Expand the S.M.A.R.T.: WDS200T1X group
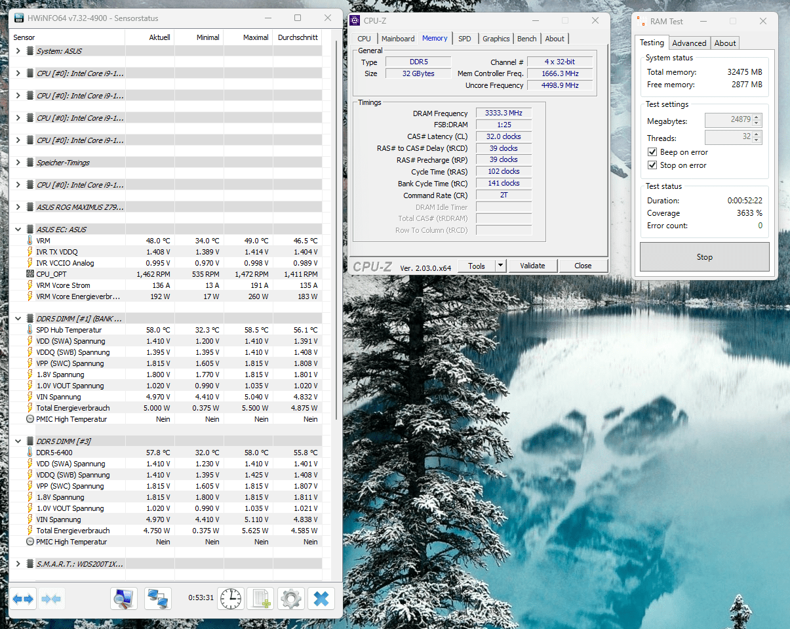This screenshot has width=790, height=629. pos(18,564)
